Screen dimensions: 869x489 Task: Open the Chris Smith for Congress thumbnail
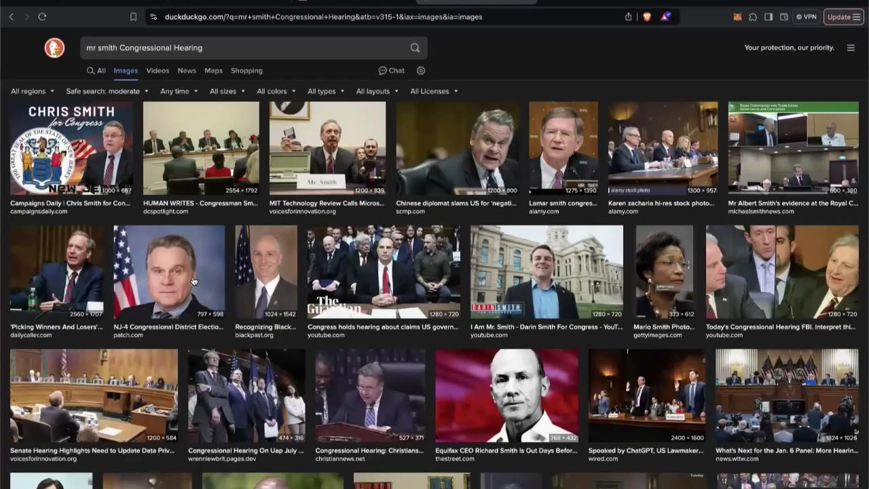pos(71,149)
